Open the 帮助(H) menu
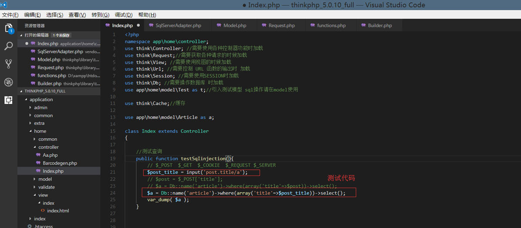Viewport: 521px width, 228px height. point(147,15)
